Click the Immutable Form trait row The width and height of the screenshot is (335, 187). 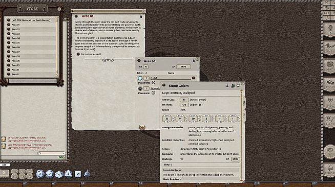201,170
